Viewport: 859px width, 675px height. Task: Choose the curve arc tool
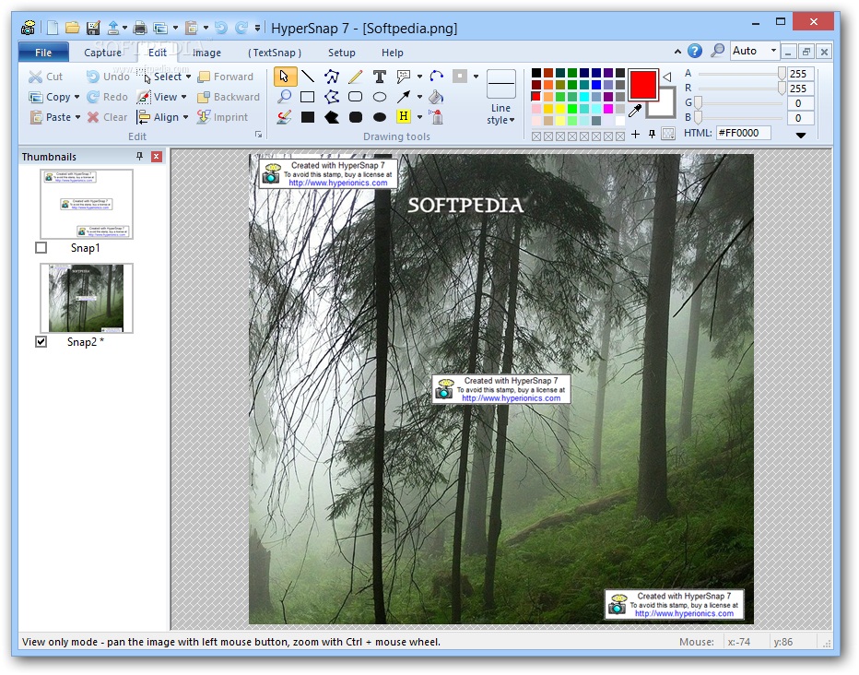pos(437,77)
